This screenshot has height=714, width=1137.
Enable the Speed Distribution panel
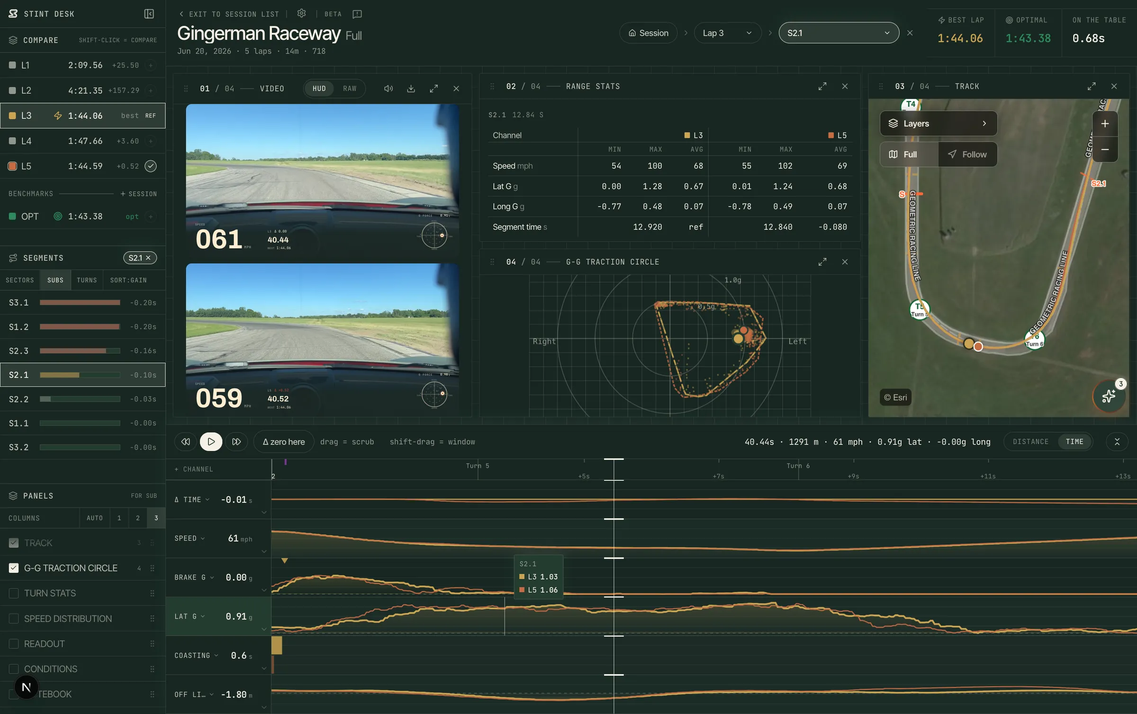tap(14, 619)
